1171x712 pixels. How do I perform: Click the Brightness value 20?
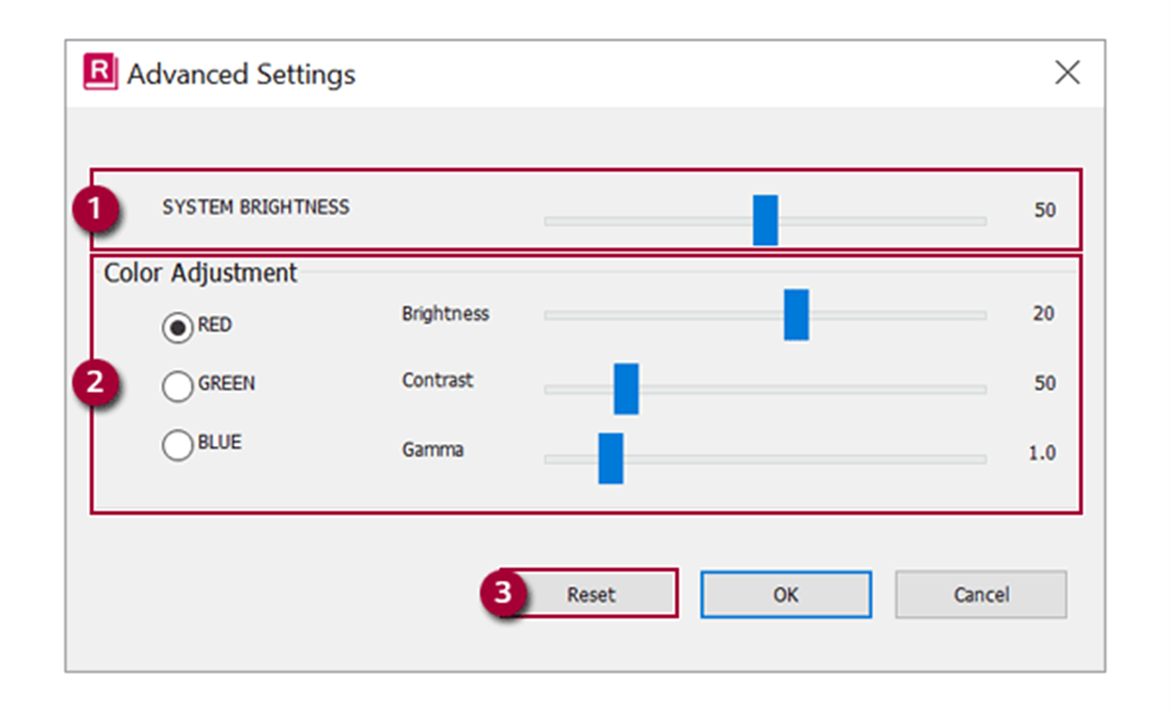point(1044,314)
